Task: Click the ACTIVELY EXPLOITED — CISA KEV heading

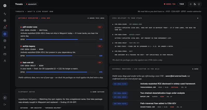Action: point(34,18)
